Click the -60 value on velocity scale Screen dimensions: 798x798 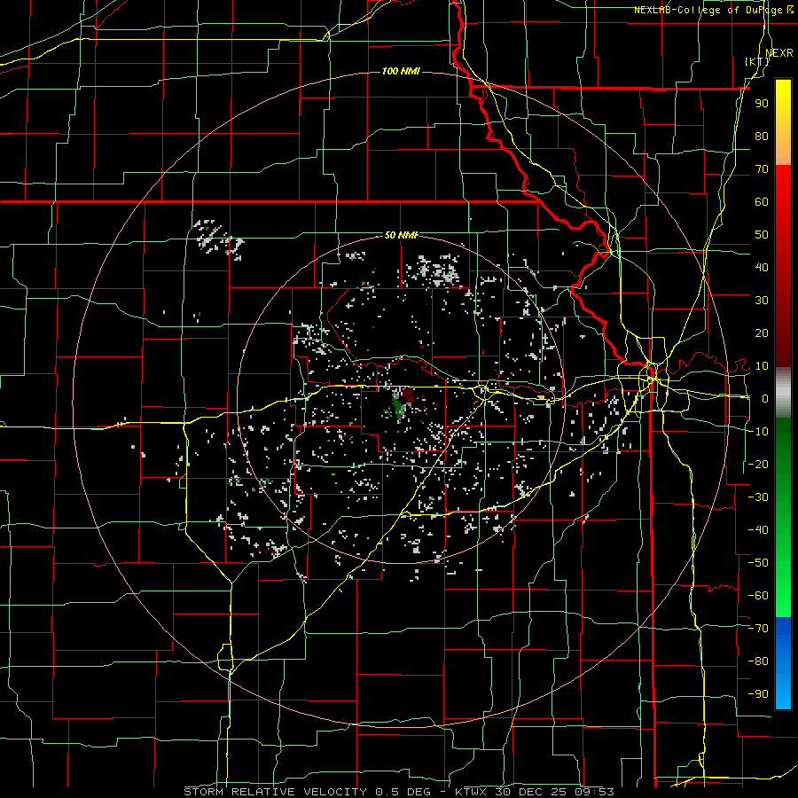(758, 596)
